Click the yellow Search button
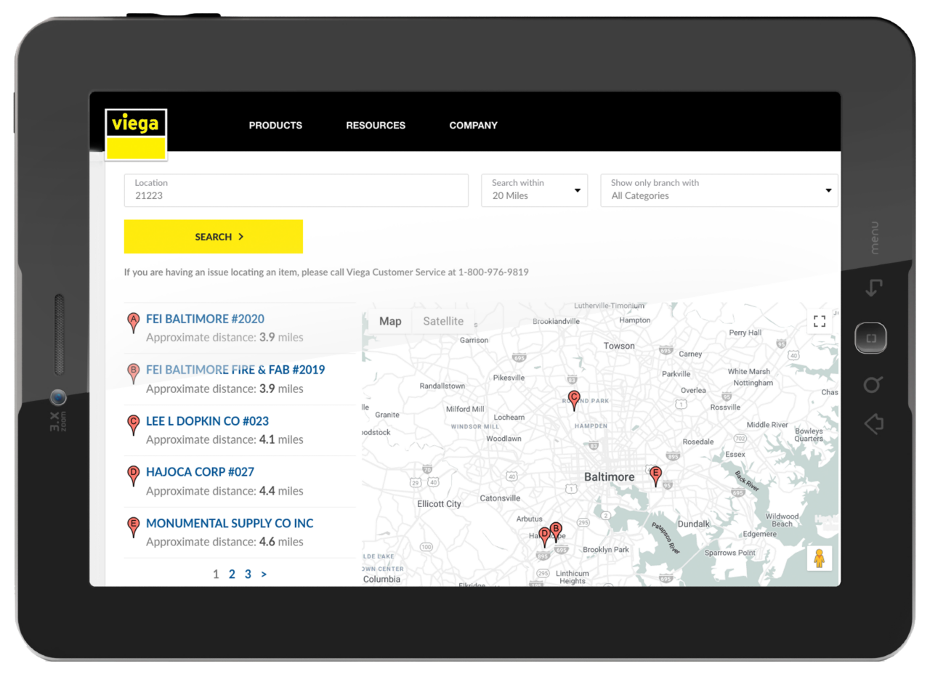This screenshot has width=930, height=674. 214,237
